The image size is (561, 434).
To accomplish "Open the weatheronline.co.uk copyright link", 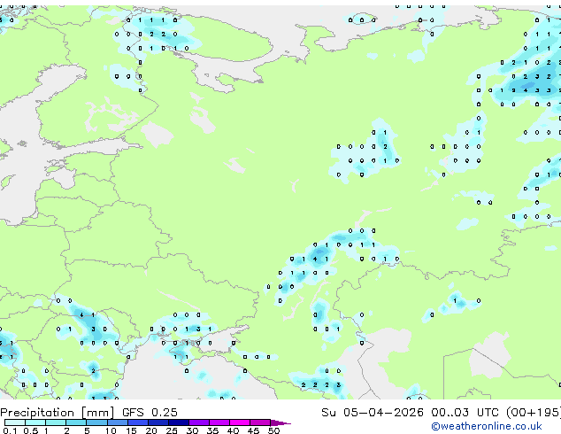I will (x=486, y=426).
